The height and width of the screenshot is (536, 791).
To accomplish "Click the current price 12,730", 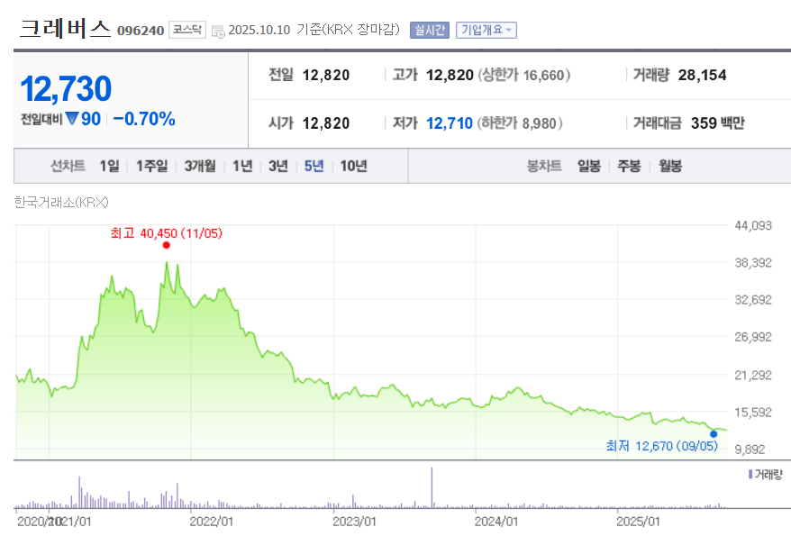I will click(x=66, y=89).
